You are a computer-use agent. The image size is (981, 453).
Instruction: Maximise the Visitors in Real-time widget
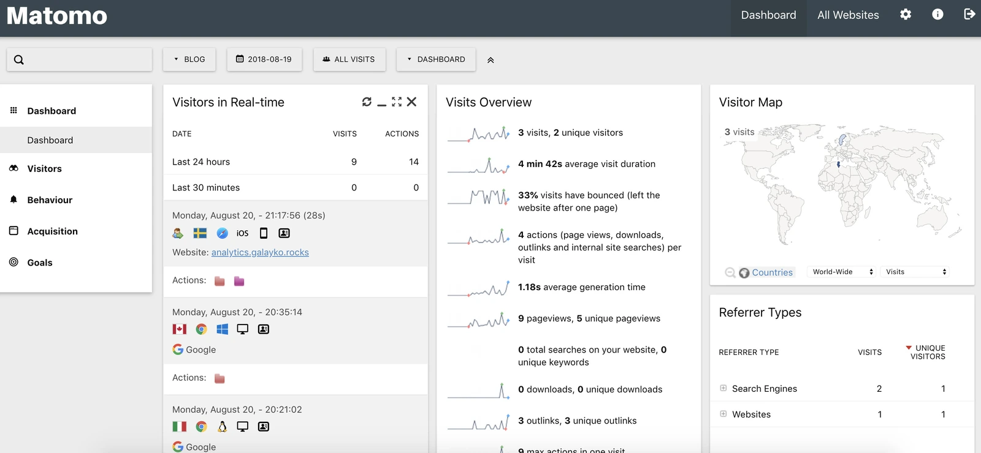(x=397, y=102)
